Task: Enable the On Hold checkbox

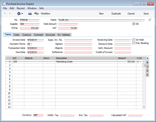Action: coord(134,40)
